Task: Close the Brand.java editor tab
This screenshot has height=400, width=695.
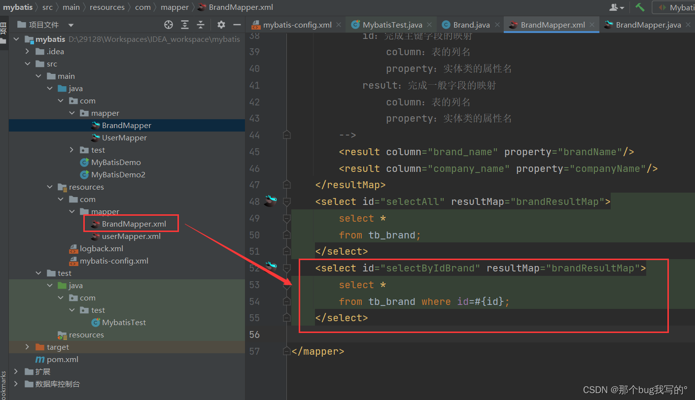Action: 497,25
